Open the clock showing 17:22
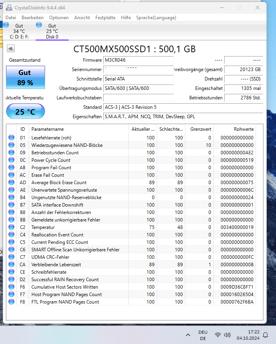The width and height of the screenshot is (276, 344). 248,335
